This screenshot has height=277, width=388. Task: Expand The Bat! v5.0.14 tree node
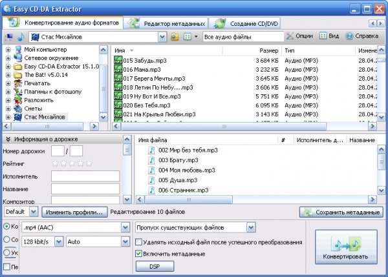click(x=8, y=75)
